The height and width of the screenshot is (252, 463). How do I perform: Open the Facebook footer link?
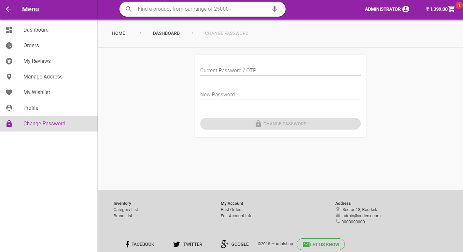[x=140, y=244]
